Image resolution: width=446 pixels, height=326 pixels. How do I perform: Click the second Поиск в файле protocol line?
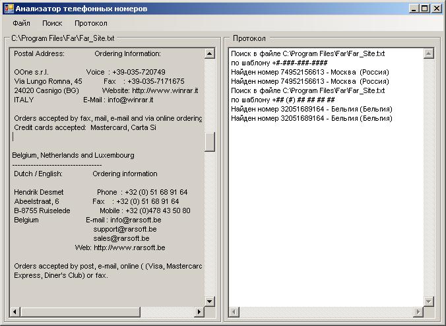click(x=307, y=91)
